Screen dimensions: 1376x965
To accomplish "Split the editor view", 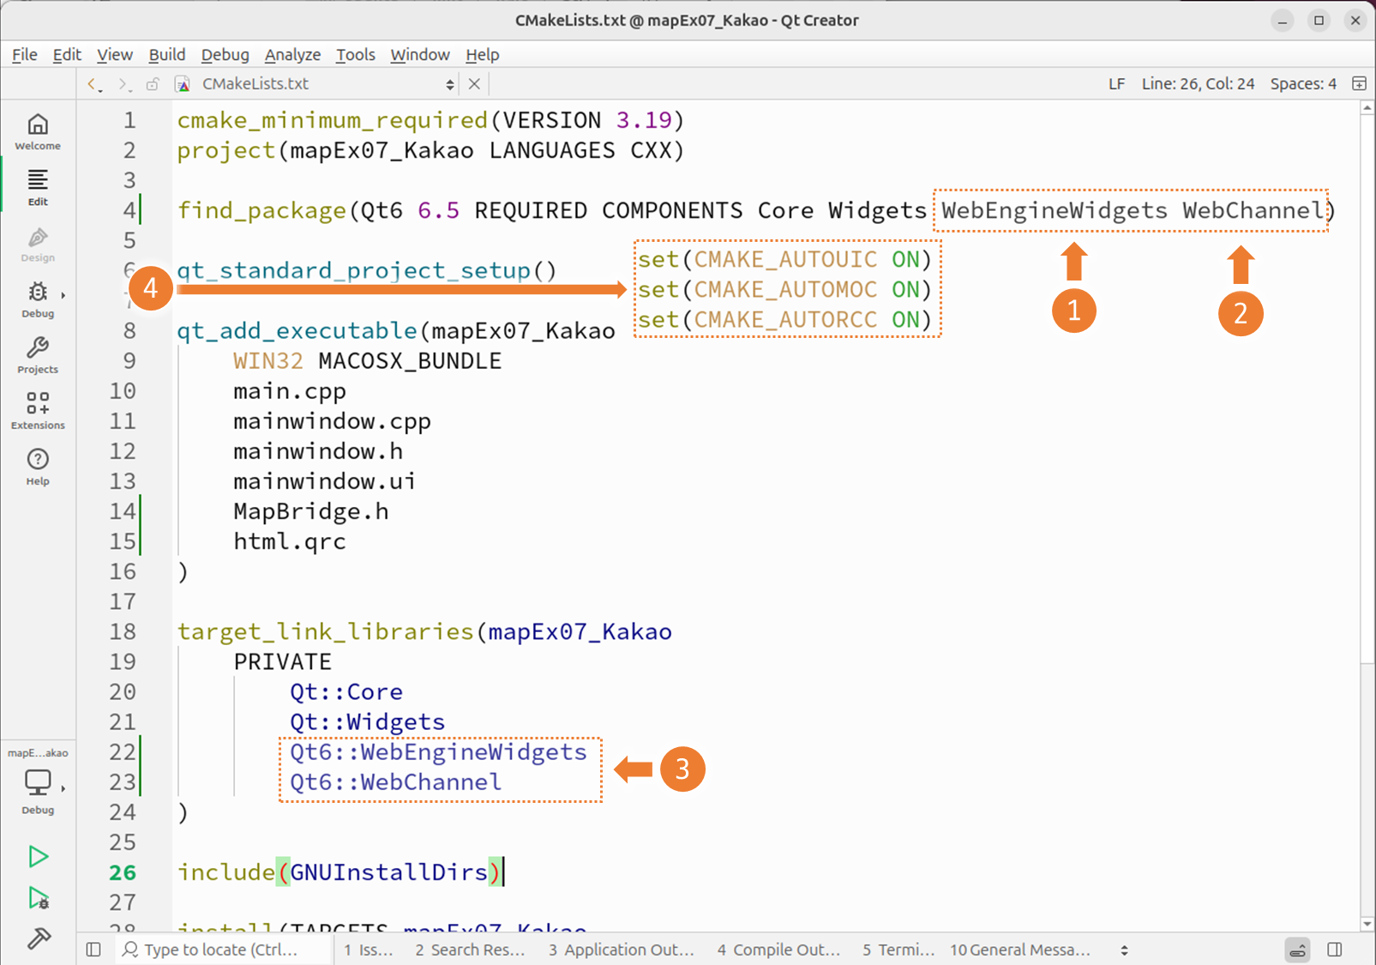I will (x=1359, y=84).
